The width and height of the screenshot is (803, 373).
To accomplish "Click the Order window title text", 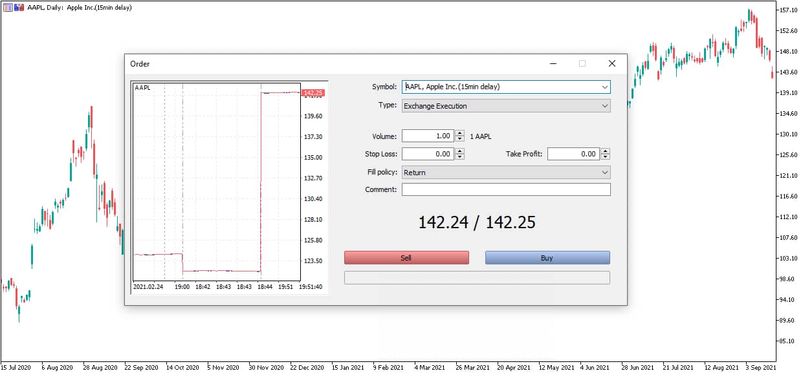I will [140, 64].
